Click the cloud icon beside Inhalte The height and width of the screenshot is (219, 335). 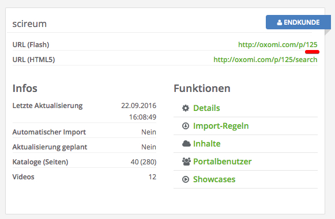(x=186, y=144)
